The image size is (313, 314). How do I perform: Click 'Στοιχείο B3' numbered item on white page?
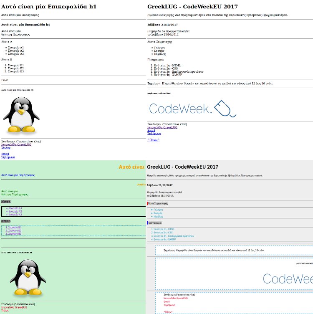(16, 71)
